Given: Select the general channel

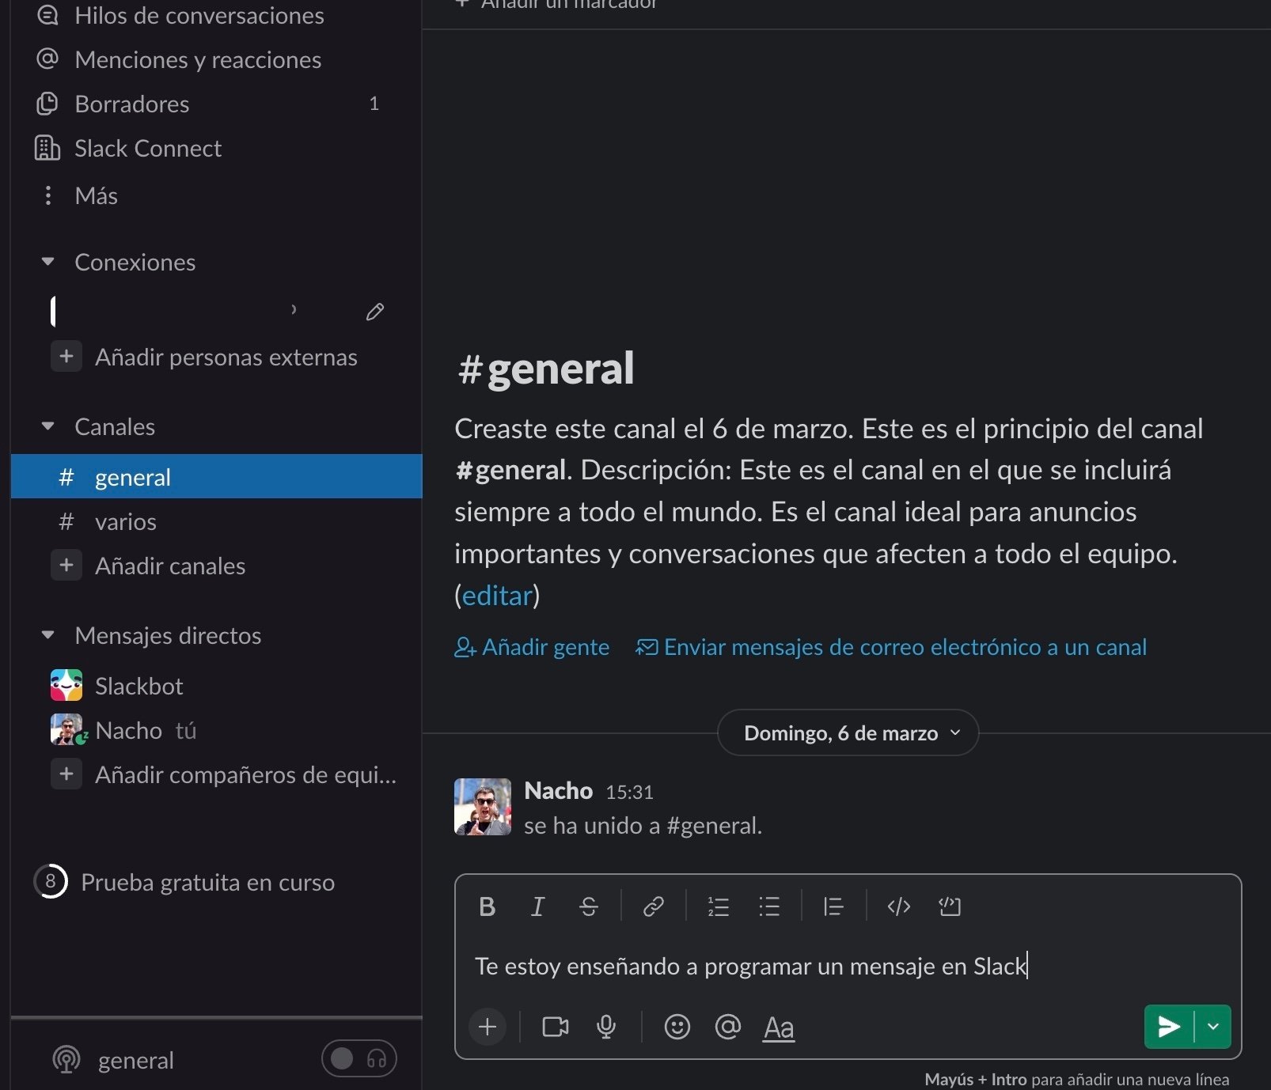Looking at the screenshot, I should click(x=217, y=476).
